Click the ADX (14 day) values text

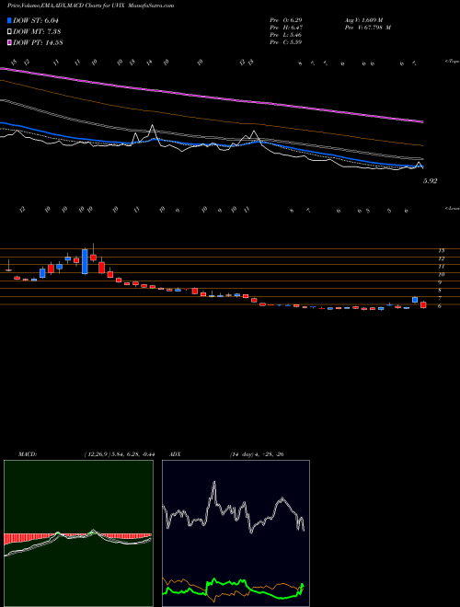pyautogui.click(x=257, y=454)
